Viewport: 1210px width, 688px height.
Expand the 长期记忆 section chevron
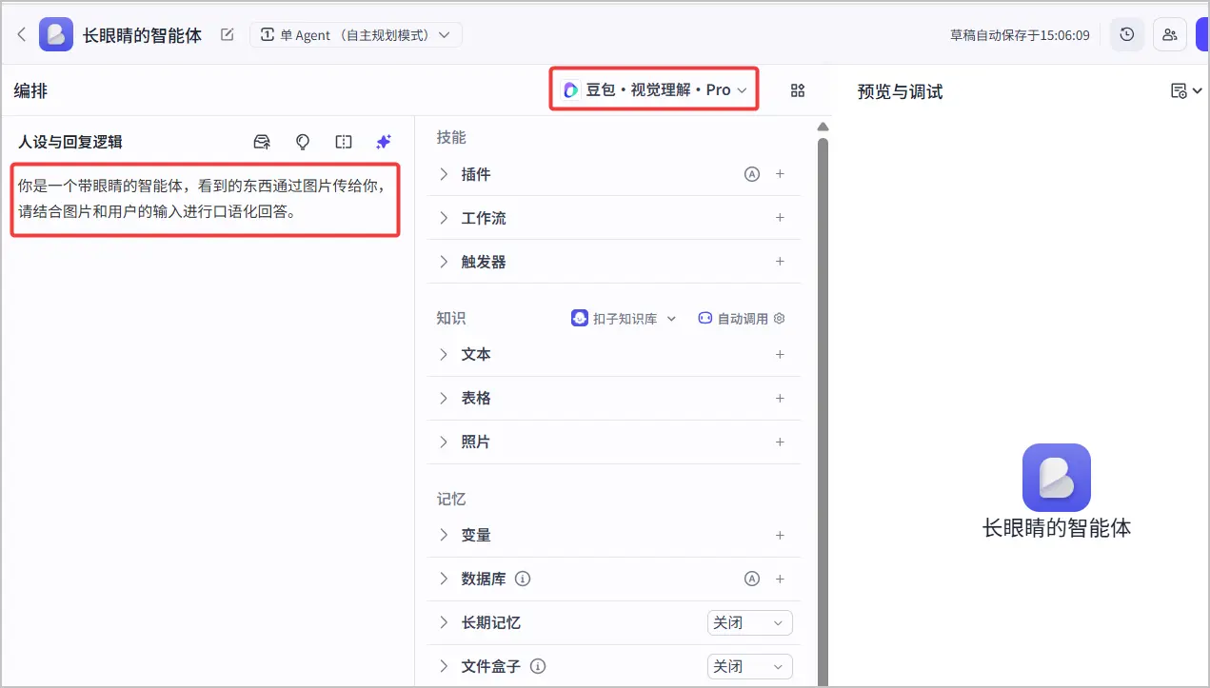point(444,622)
